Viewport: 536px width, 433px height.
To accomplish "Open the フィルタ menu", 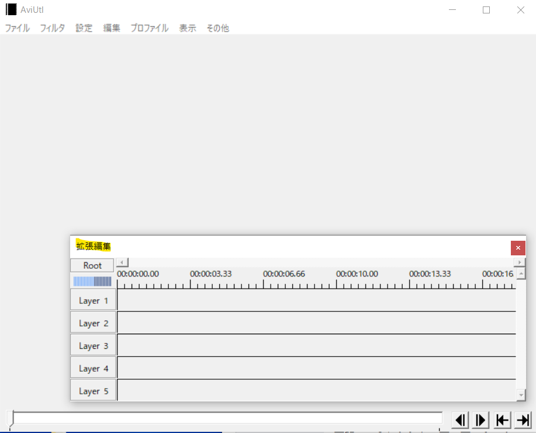I will click(x=52, y=28).
